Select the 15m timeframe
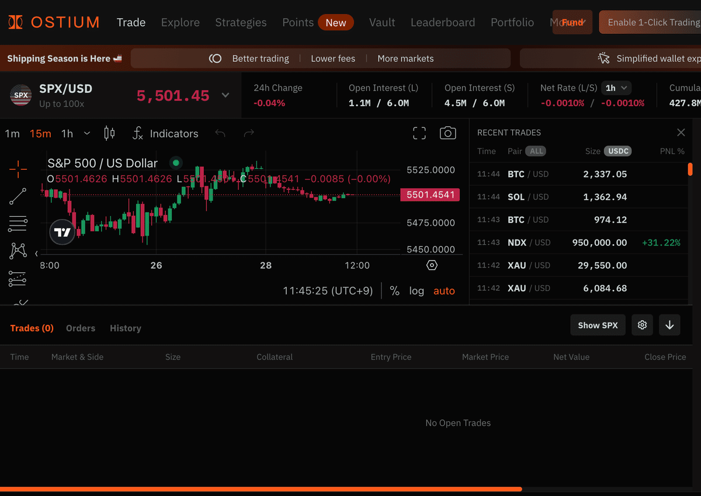The image size is (701, 496). tap(40, 133)
